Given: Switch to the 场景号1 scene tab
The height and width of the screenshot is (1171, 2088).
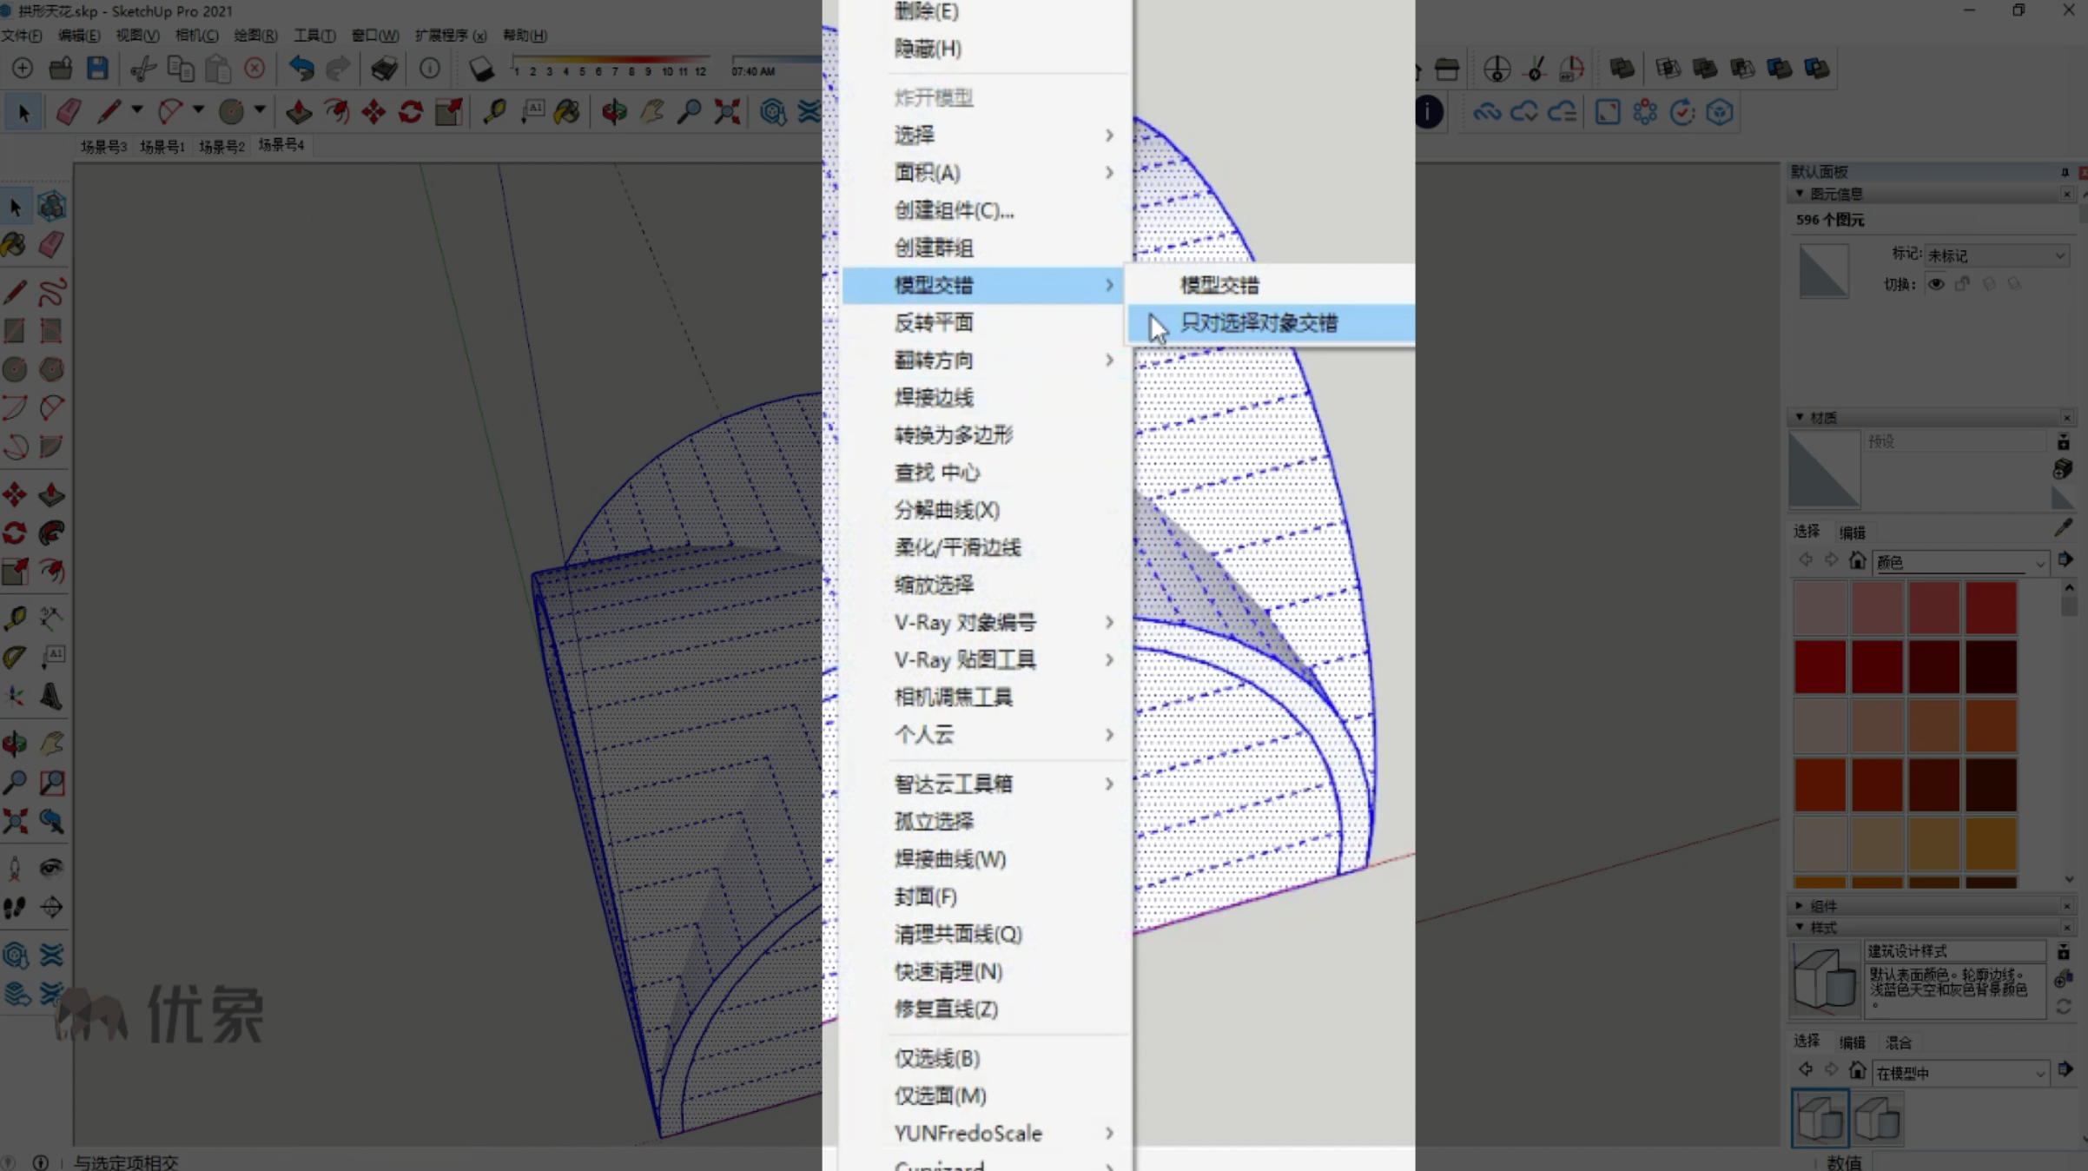Looking at the screenshot, I should [162, 146].
